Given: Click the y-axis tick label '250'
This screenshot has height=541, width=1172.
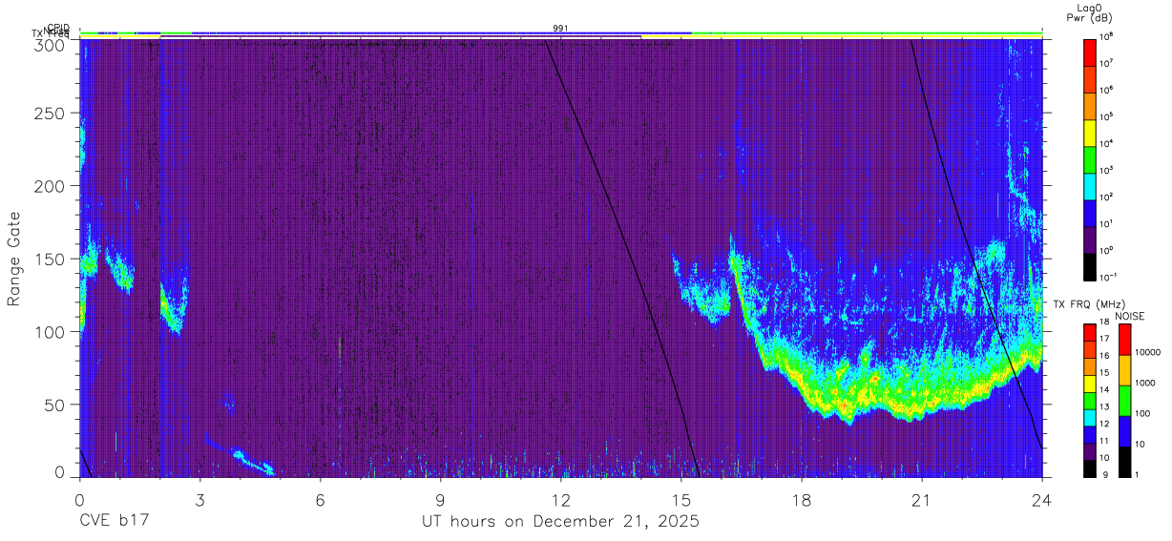Looking at the screenshot, I should tap(51, 114).
